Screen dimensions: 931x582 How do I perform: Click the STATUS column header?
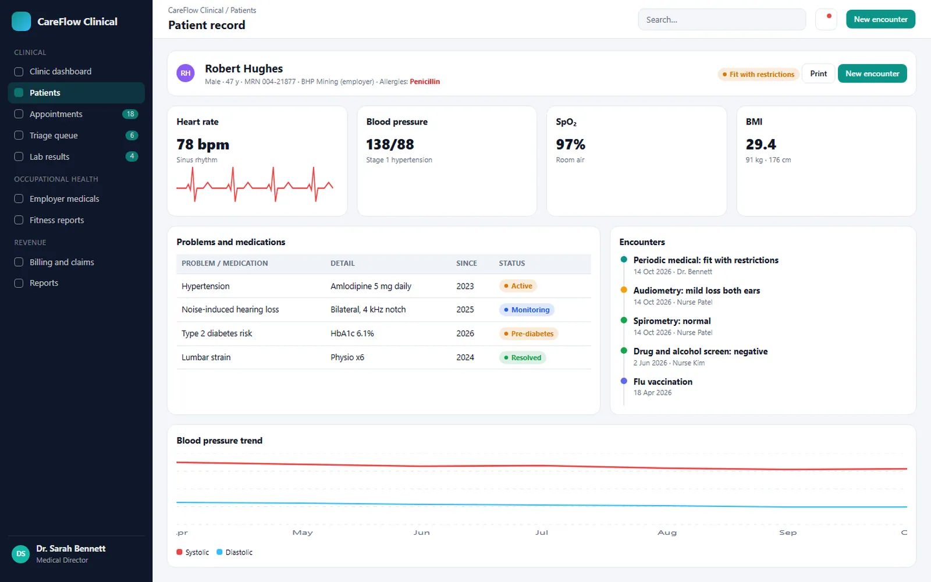[511, 263]
